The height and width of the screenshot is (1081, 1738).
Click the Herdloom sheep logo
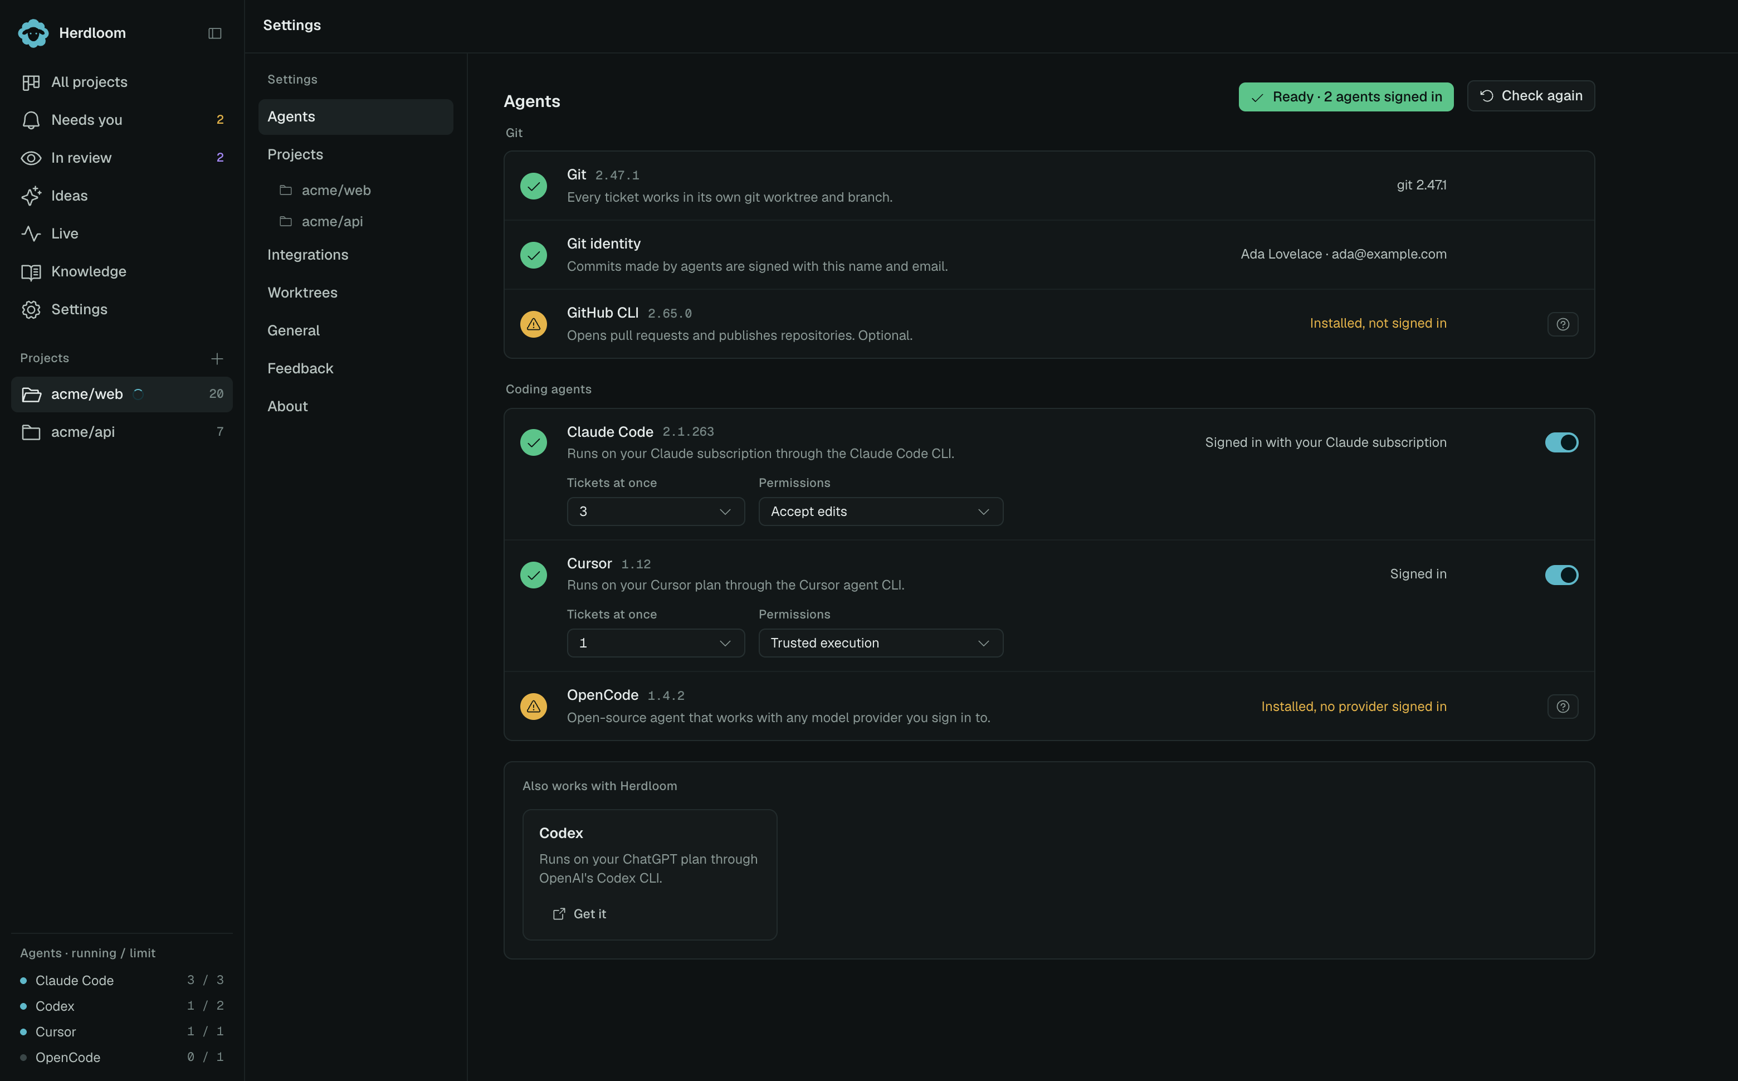pos(33,33)
